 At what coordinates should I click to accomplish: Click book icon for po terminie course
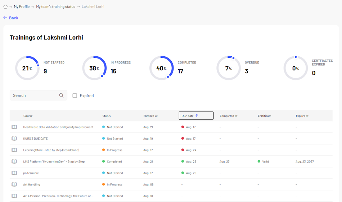coord(14,173)
